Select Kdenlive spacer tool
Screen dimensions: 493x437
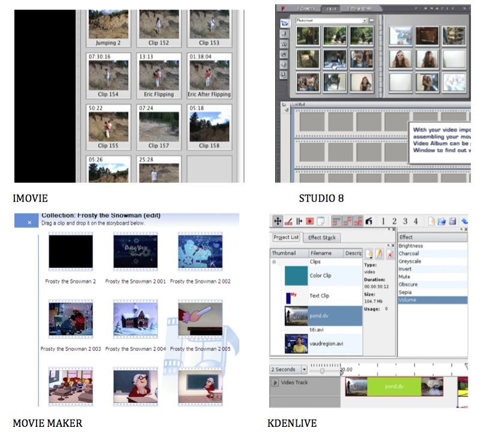tap(299, 221)
